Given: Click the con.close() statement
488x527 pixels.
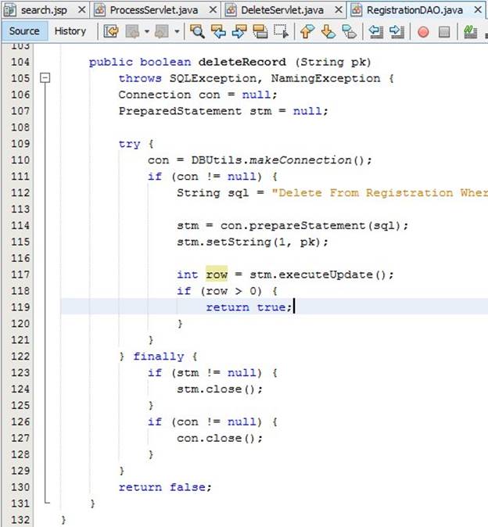Looking at the screenshot, I should [220, 439].
